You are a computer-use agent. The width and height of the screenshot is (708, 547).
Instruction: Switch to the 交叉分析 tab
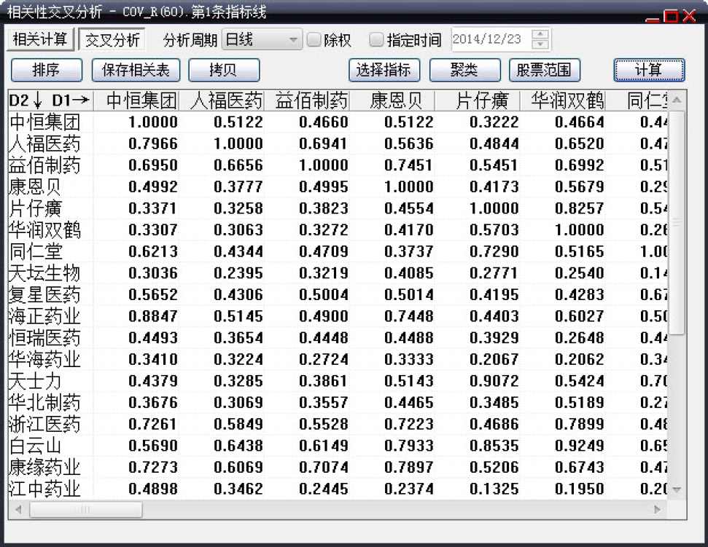112,39
